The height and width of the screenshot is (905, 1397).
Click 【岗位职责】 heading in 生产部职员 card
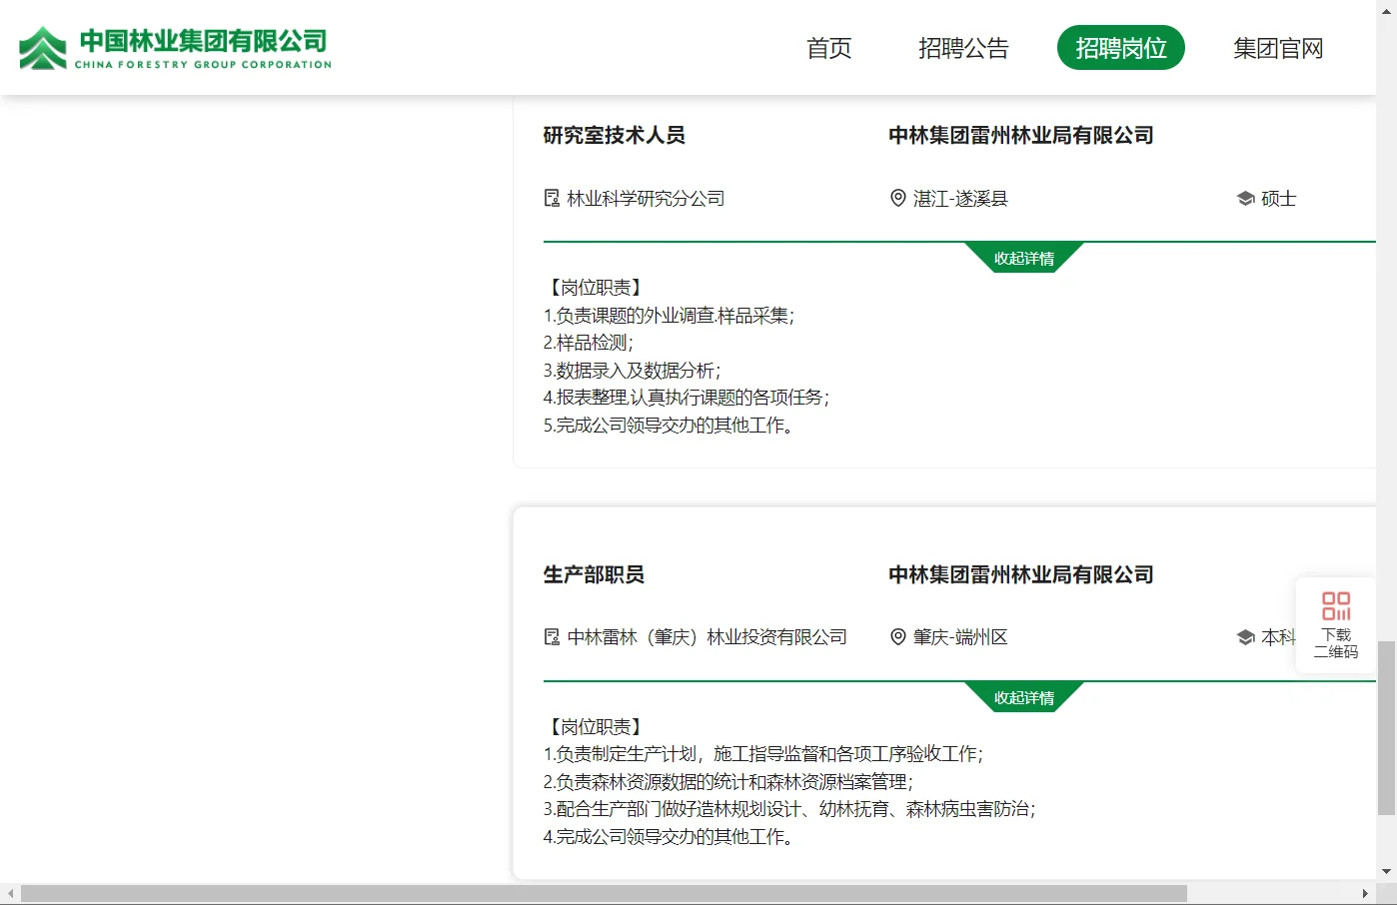[595, 727]
